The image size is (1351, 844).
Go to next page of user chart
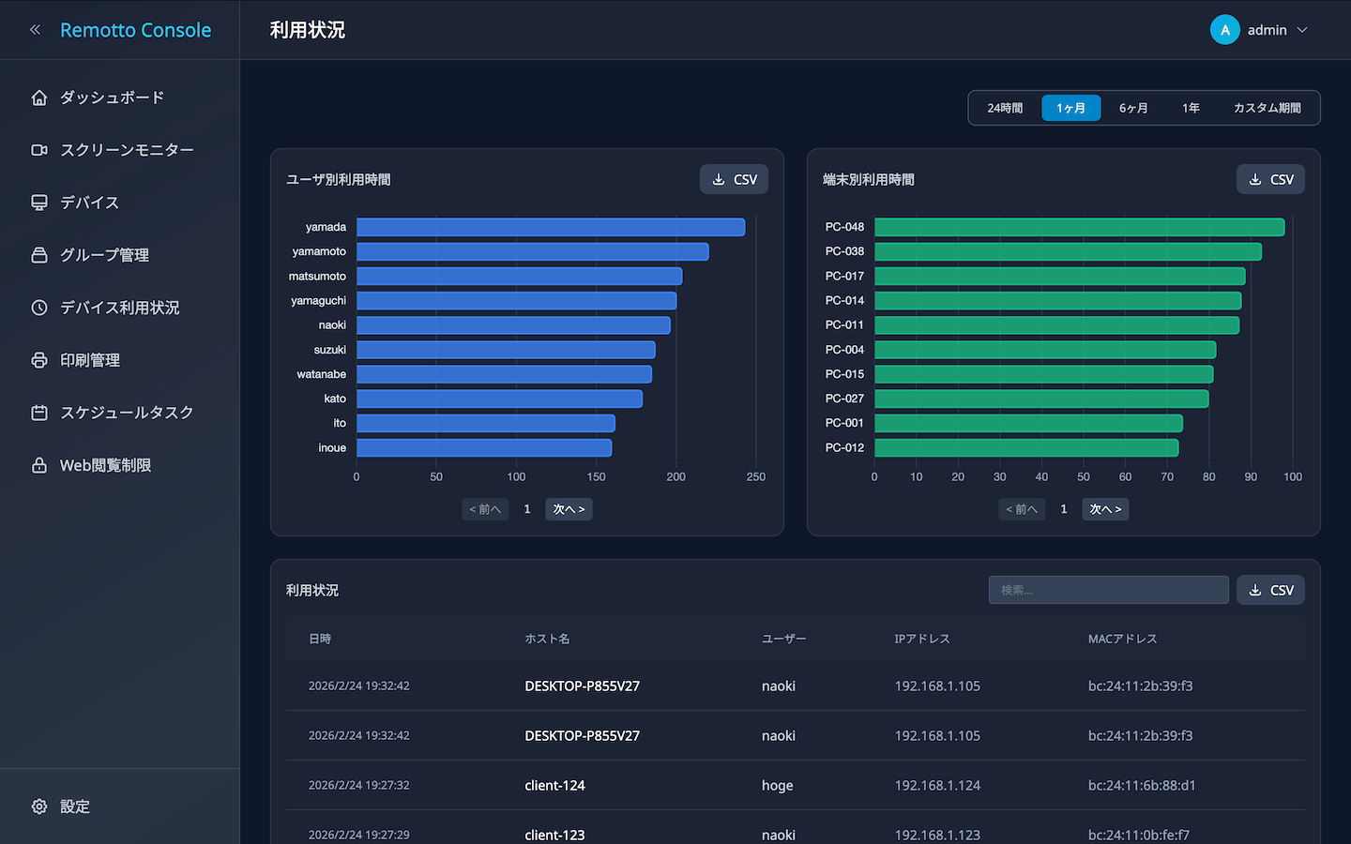tap(569, 509)
